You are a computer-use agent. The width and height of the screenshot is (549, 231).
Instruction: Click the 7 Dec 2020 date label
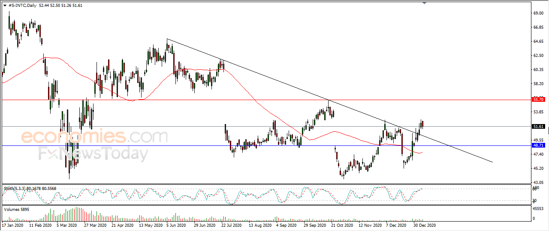(396, 225)
